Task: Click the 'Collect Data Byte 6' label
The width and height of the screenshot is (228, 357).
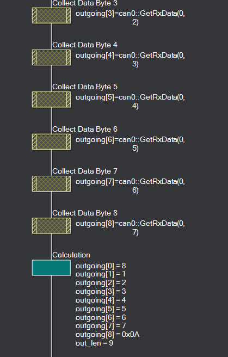Action: (85, 130)
